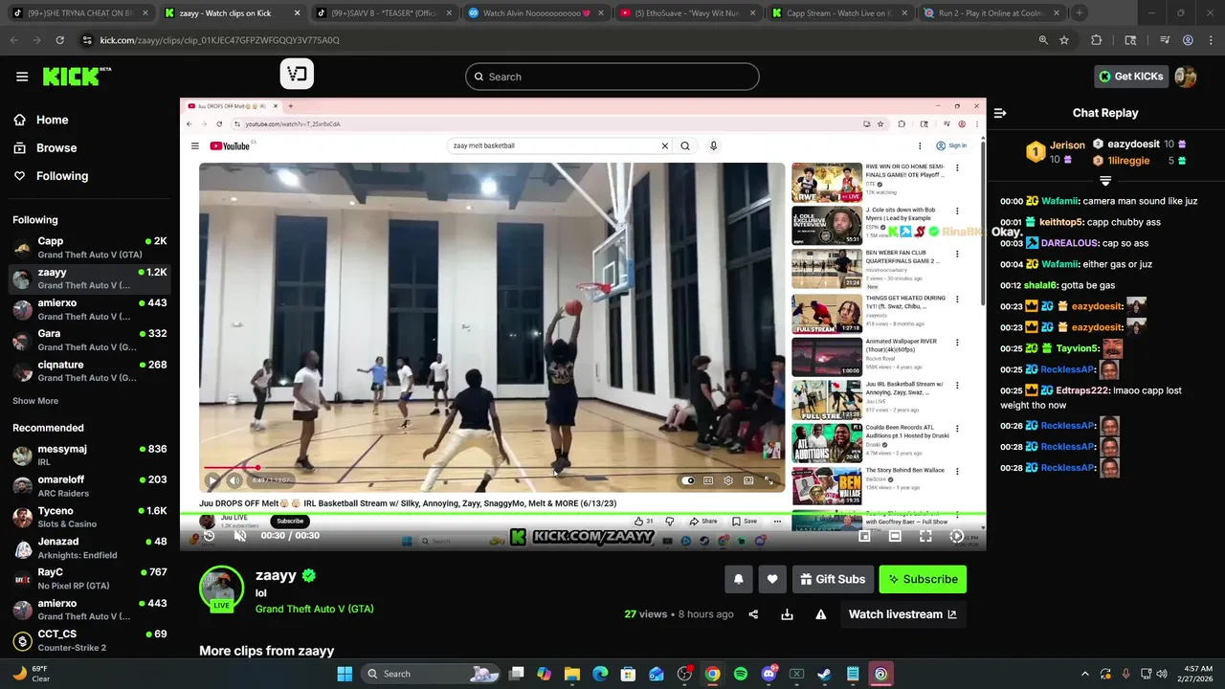Bookmark this page with the star icon
The image size is (1225, 689).
point(1064,40)
